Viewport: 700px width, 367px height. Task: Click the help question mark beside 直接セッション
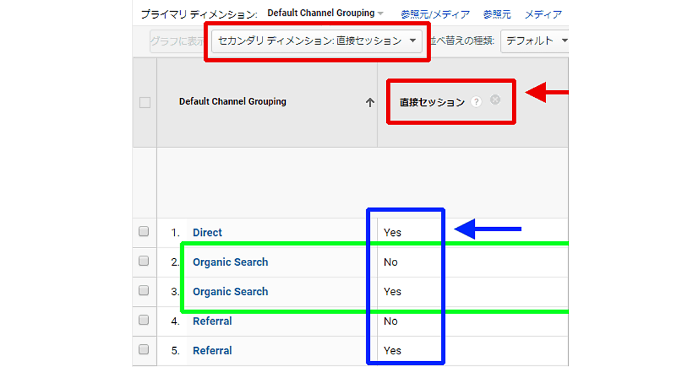(477, 102)
